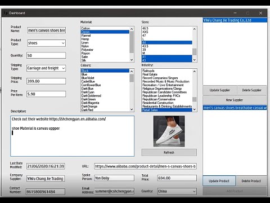Expand the Shipping Type combo box
The height and width of the screenshot is (203, 270).
(x=46, y=68)
